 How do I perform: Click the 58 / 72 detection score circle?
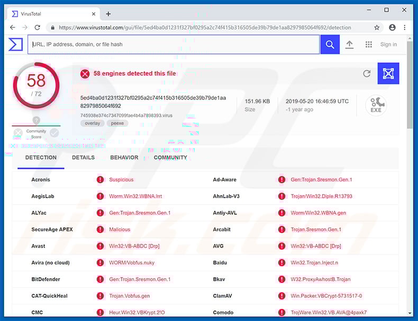pyautogui.click(x=37, y=86)
